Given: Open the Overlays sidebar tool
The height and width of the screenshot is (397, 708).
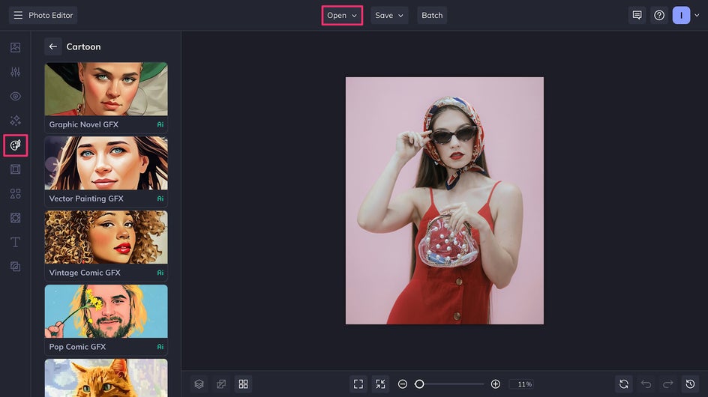Looking at the screenshot, I should tap(15, 218).
